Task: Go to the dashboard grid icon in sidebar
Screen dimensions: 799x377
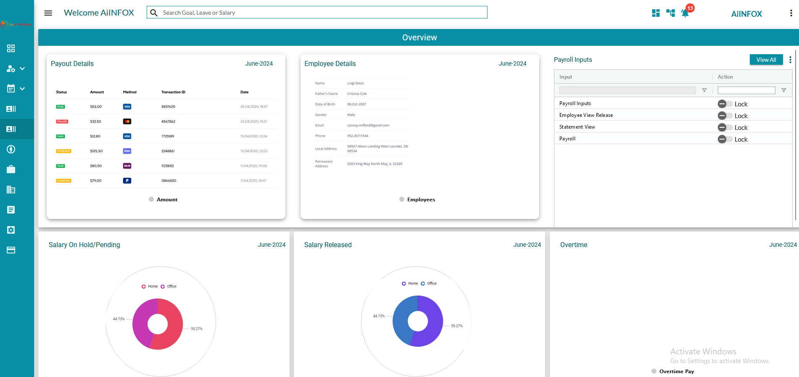Action: tap(11, 48)
